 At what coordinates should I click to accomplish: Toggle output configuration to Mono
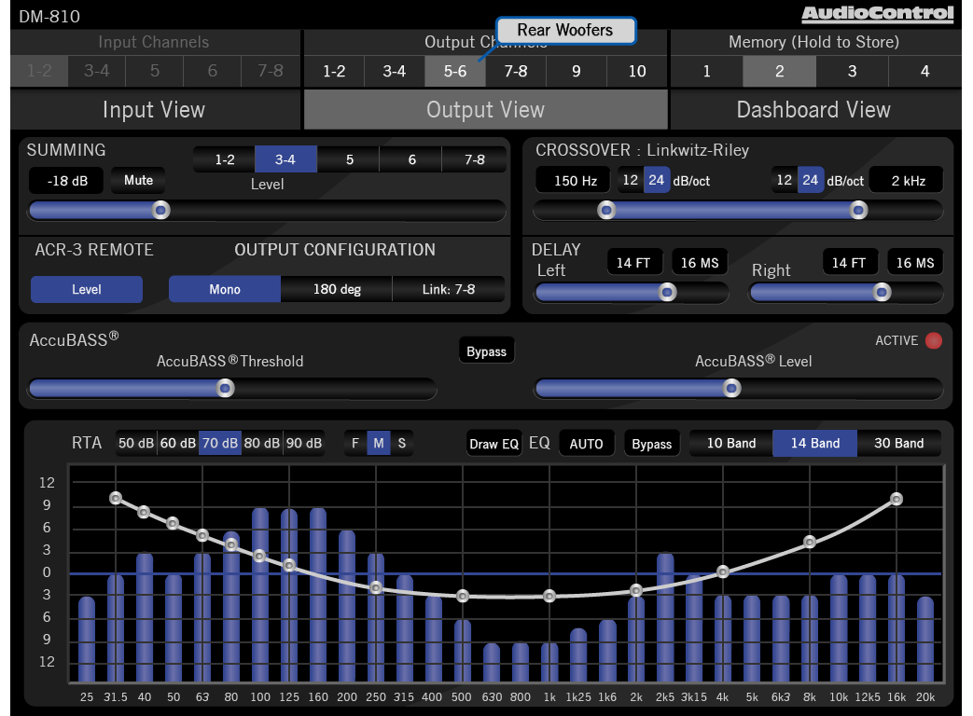click(225, 290)
